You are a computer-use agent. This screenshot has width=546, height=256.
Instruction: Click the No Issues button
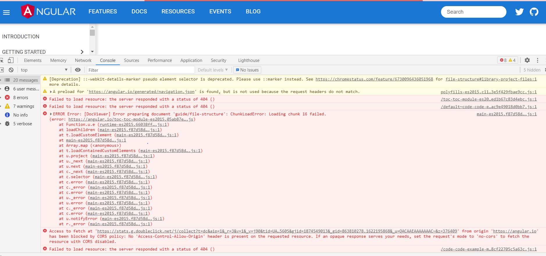click(x=247, y=70)
